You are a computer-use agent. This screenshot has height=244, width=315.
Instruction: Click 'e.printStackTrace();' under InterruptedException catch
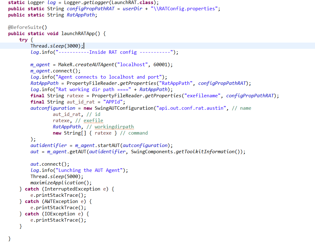pos(58,196)
